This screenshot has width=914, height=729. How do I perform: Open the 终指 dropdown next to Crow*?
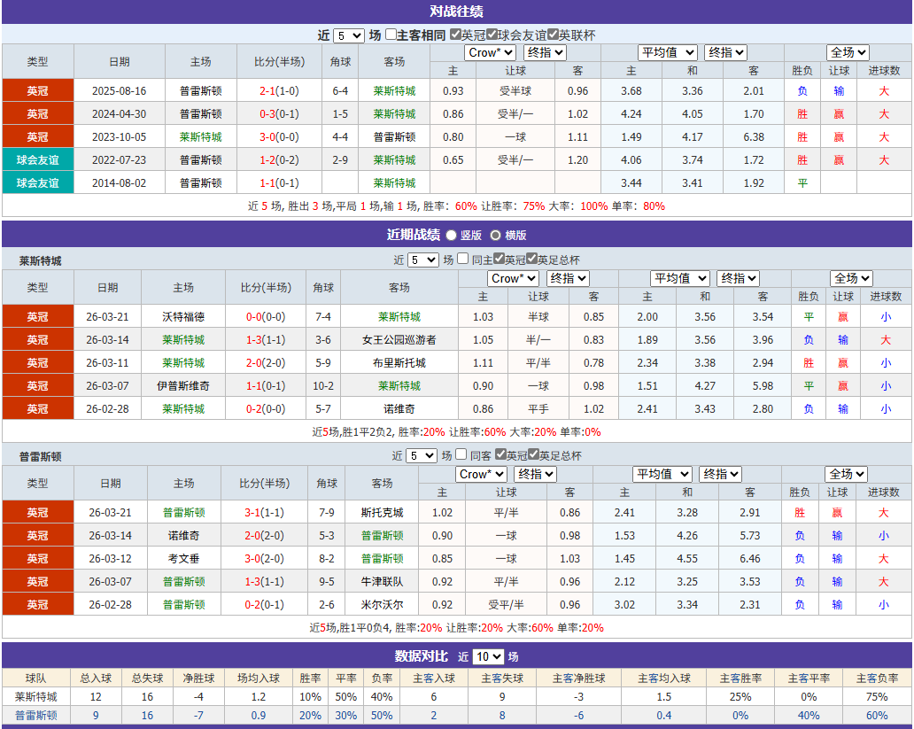pyautogui.click(x=544, y=53)
